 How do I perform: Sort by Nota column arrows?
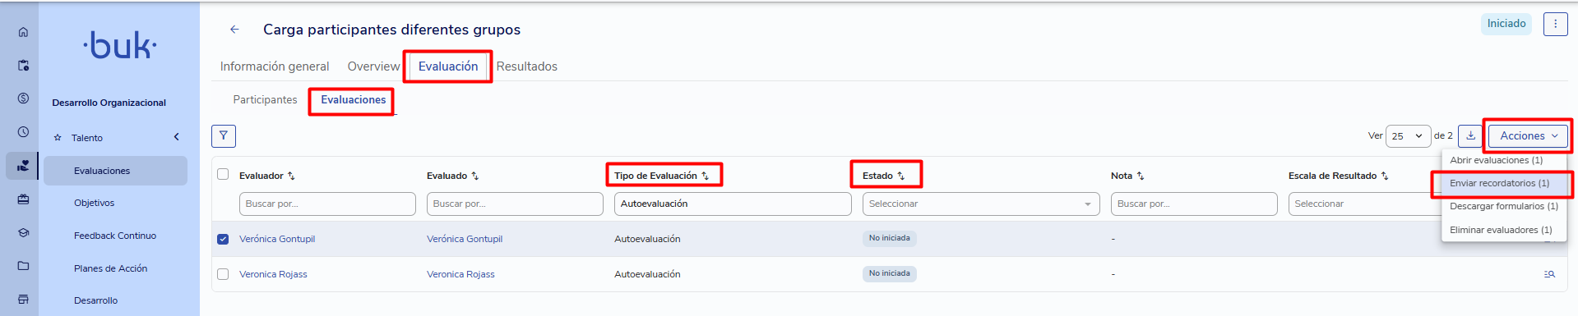(x=1140, y=176)
